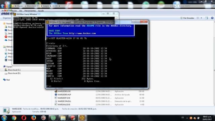This screenshot has height=121, width=215.
Task: Click the Bibliotecas icon in navigation pane
Action: tap(4, 47)
